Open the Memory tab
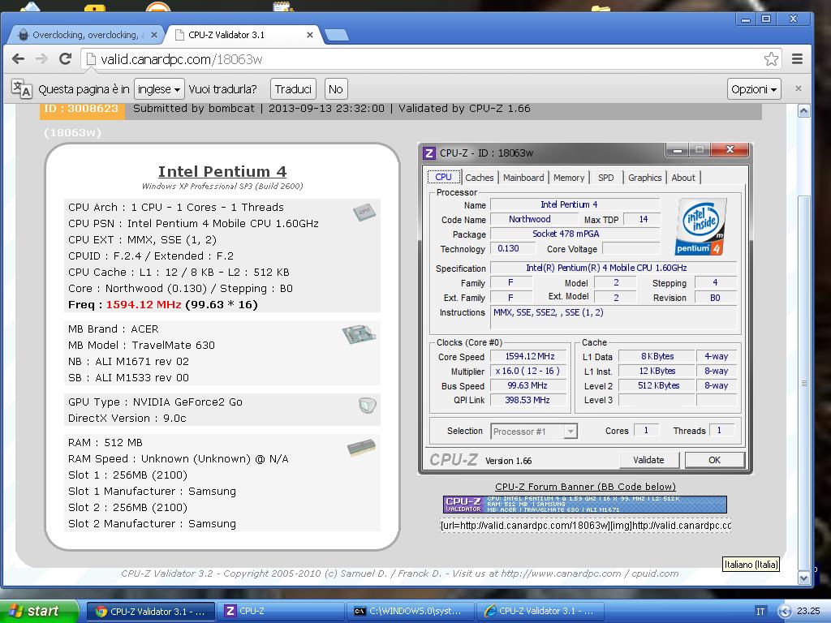Image resolution: width=831 pixels, height=623 pixels. pyautogui.click(x=569, y=178)
